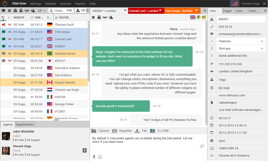Open the Pages tab in info panel
The image size is (268, 161).
[x=227, y=11]
